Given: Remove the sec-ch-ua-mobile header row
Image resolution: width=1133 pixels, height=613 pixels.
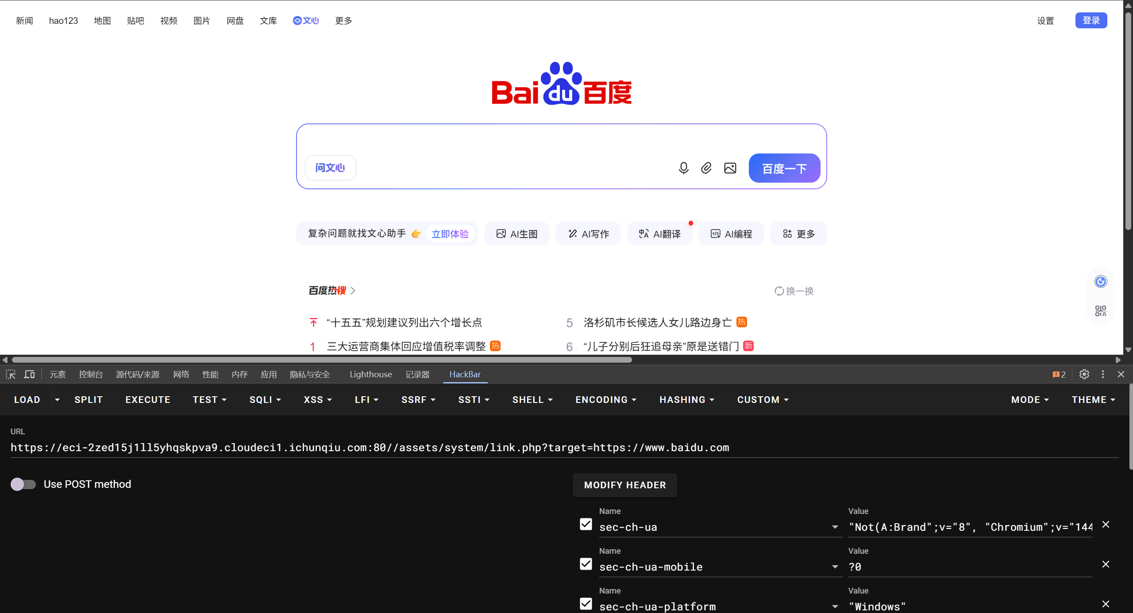Looking at the screenshot, I should [x=1106, y=564].
